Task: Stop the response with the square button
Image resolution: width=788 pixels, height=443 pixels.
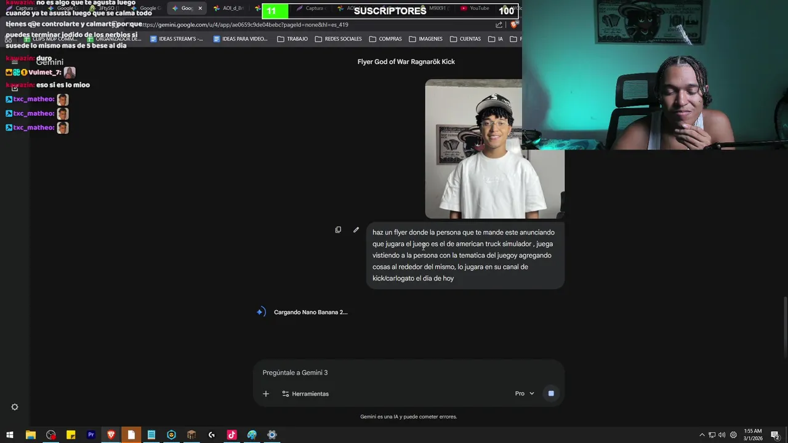Action: click(551, 393)
